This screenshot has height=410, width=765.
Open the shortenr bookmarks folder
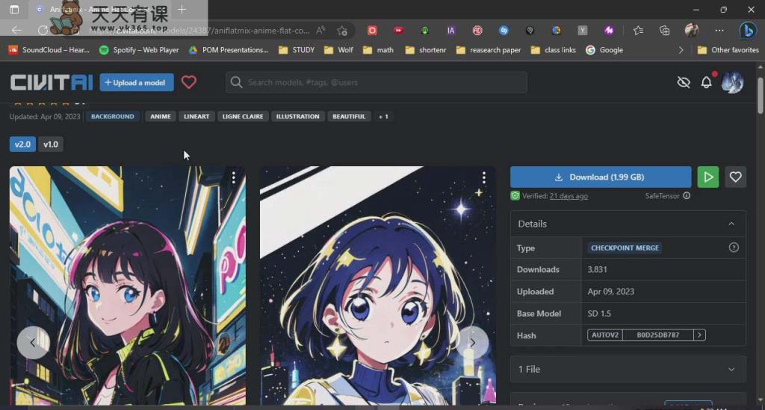(x=425, y=50)
